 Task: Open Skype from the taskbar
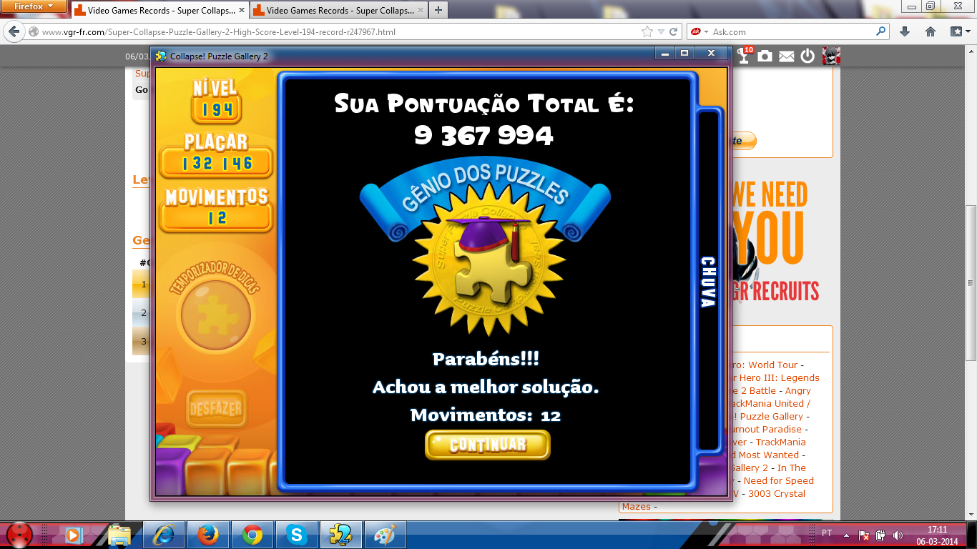click(296, 534)
